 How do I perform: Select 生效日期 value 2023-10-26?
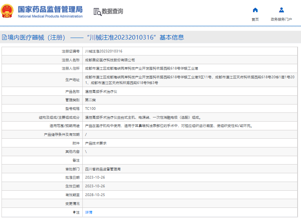[95, 186]
